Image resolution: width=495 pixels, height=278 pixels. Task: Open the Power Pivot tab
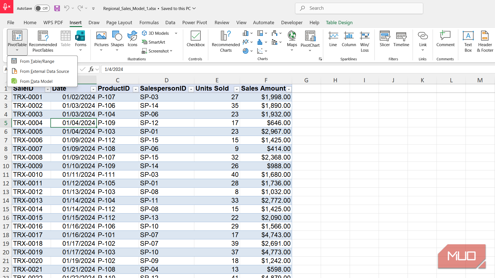coord(195,23)
